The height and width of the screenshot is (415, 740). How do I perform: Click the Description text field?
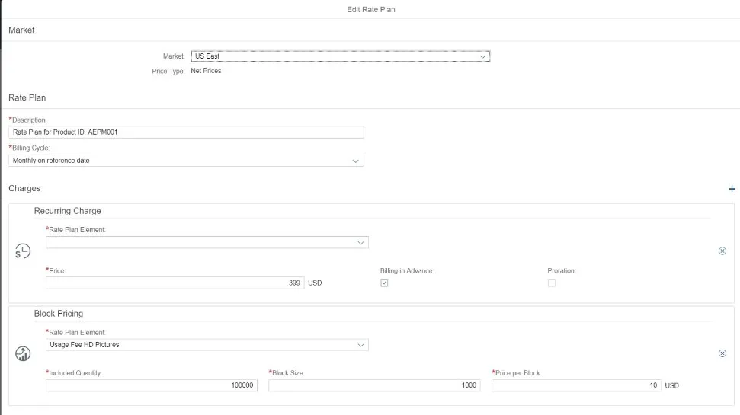click(186, 132)
